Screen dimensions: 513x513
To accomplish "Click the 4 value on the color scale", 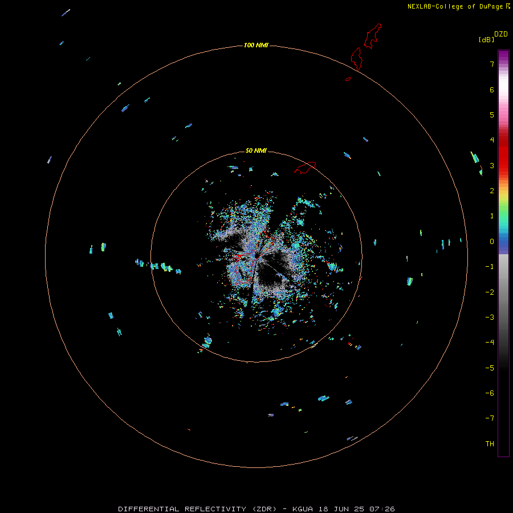I will [x=492, y=140].
